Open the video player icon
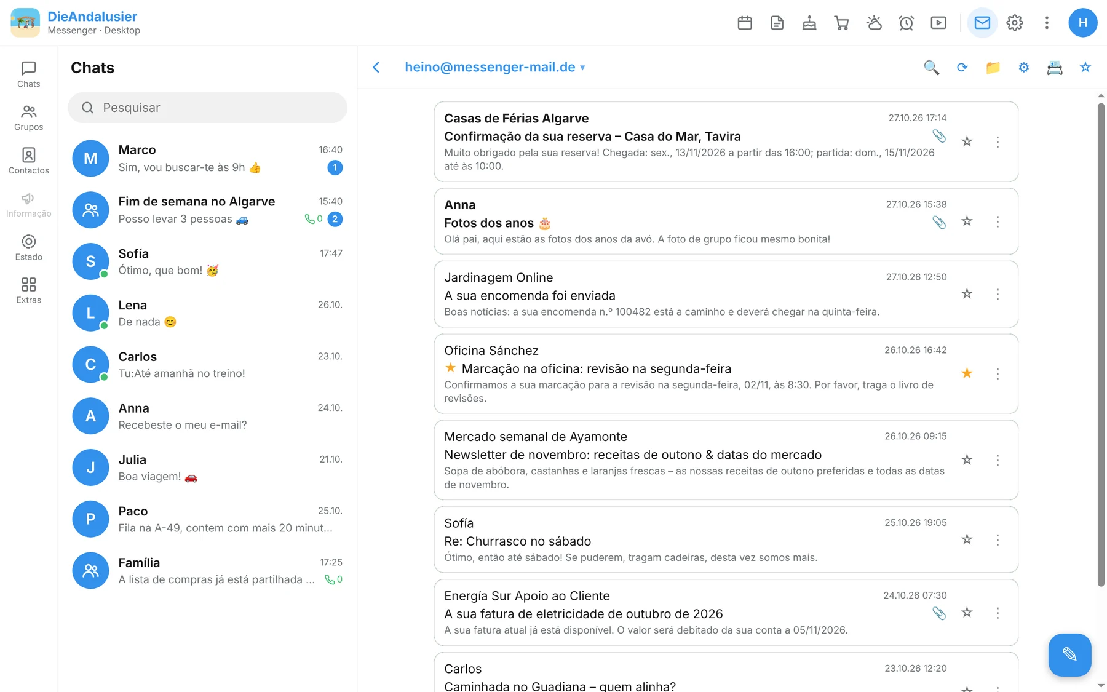The height and width of the screenshot is (692, 1107). [x=938, y=23]
